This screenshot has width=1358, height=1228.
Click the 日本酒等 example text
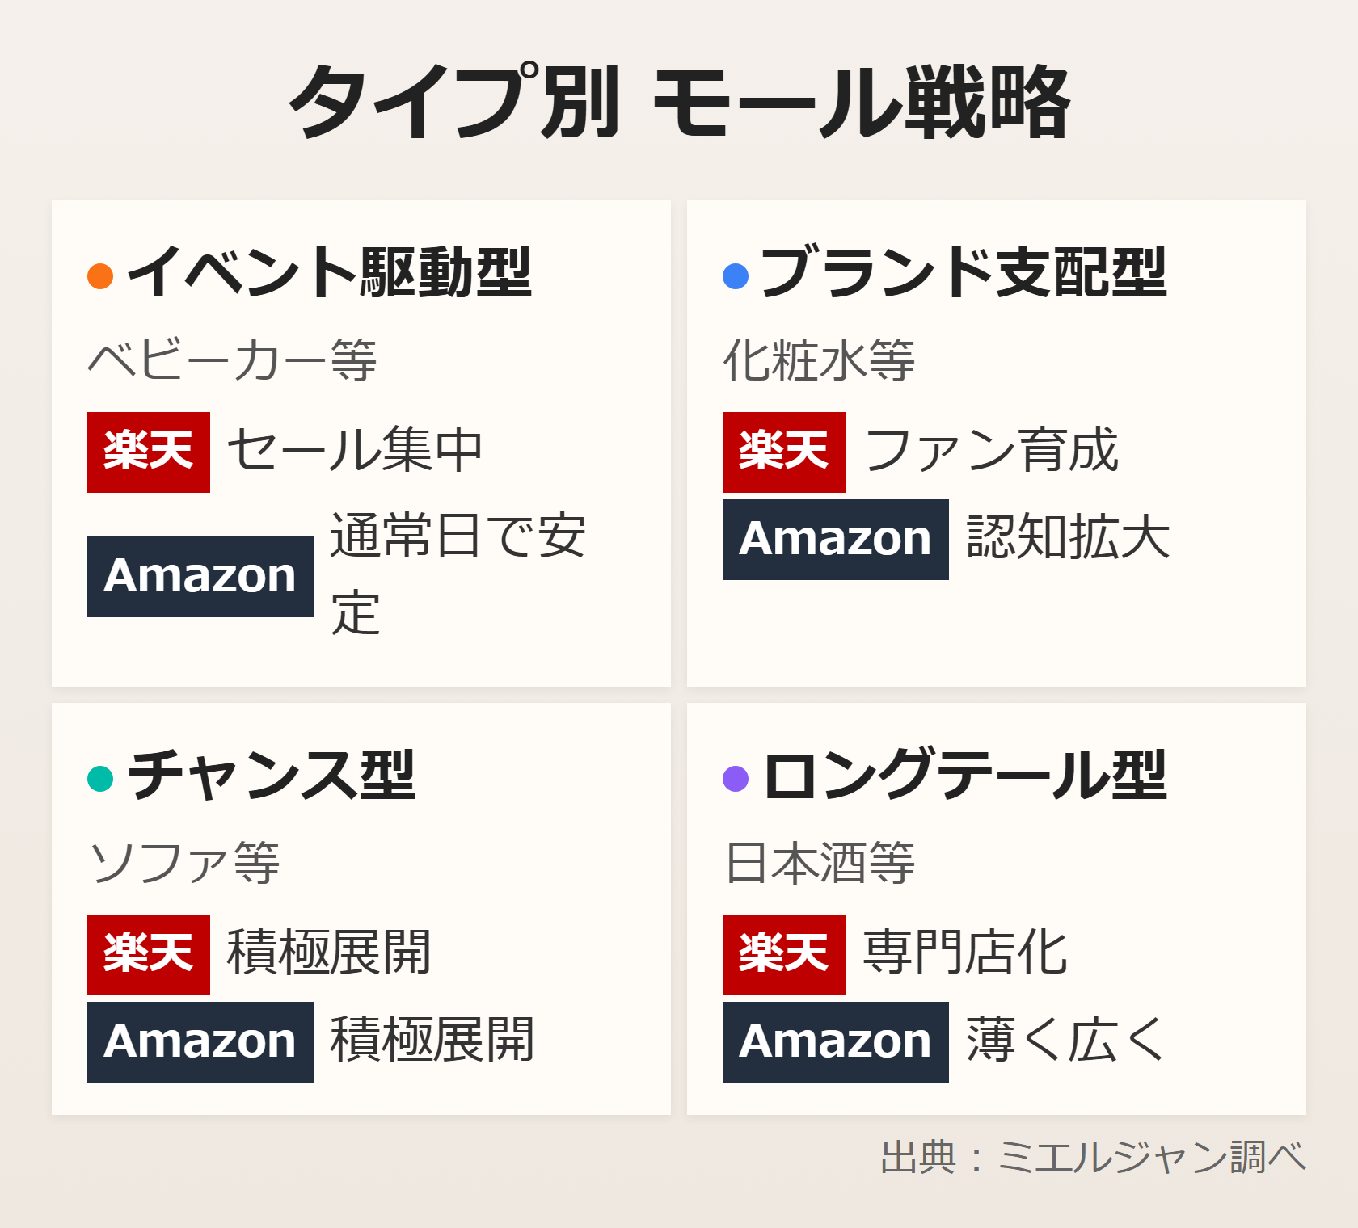click(x=820, y=863)
